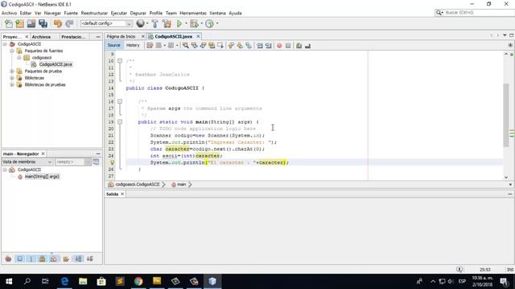Viewport: 515px width, 289px height.
Task: Click the Profile Project clock icon
Action: (209, 23)
